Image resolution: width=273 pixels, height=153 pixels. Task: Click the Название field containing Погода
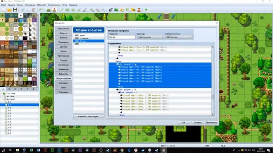tap(122, 37)
